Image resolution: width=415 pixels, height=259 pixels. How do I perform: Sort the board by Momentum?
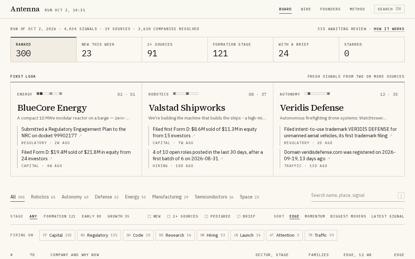(x=315, y=216)
